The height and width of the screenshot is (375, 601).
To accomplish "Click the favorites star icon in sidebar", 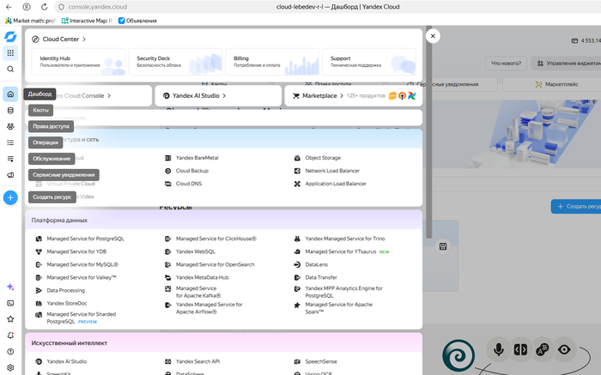I will (10, 319).
